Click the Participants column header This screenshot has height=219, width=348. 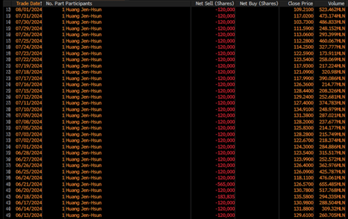coord(78,4)
